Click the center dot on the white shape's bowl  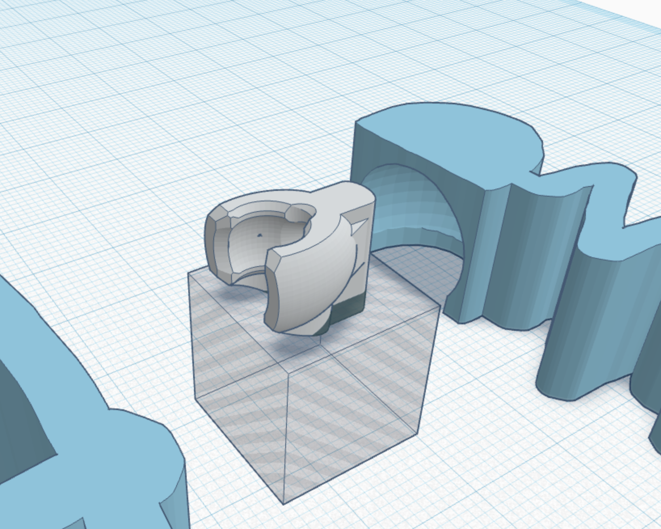click(261, 235)
